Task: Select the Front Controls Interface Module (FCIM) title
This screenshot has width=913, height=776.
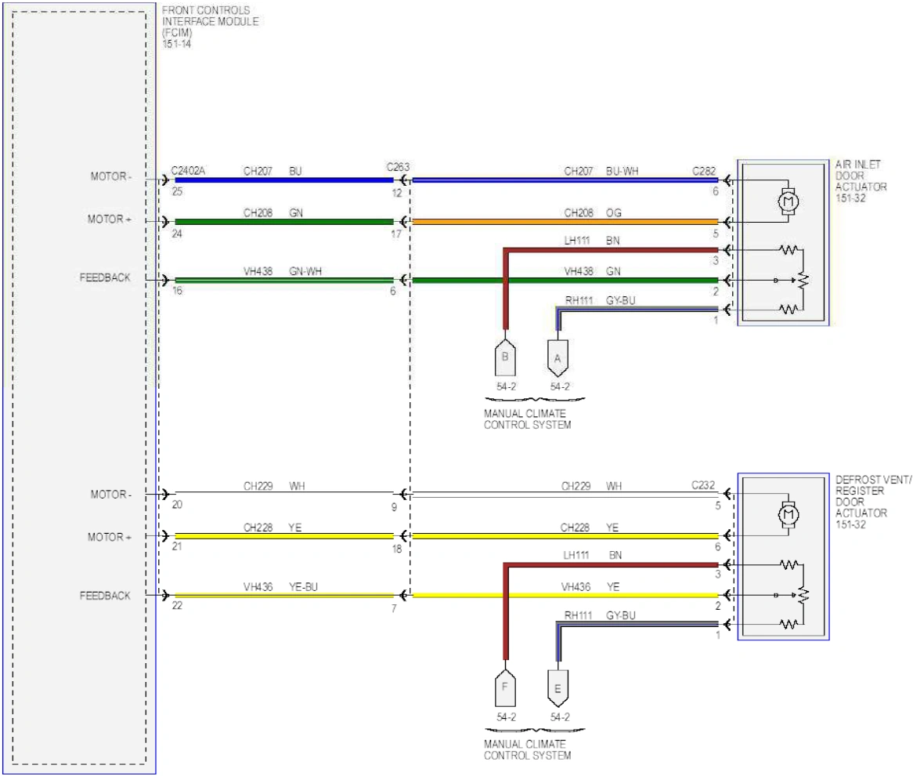Action: click(x=210, y=22)
